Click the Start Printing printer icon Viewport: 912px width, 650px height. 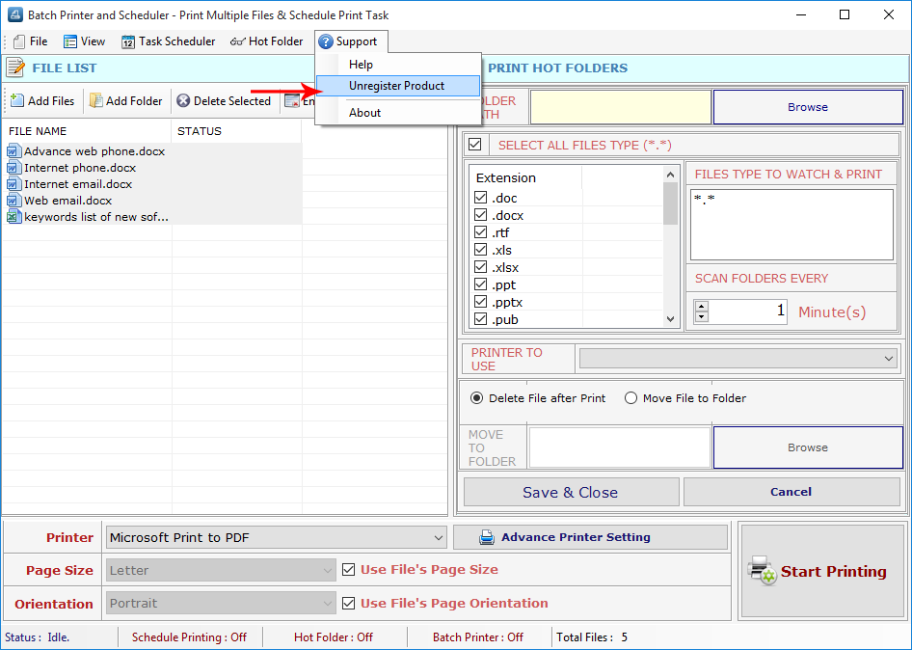(762, 571)
